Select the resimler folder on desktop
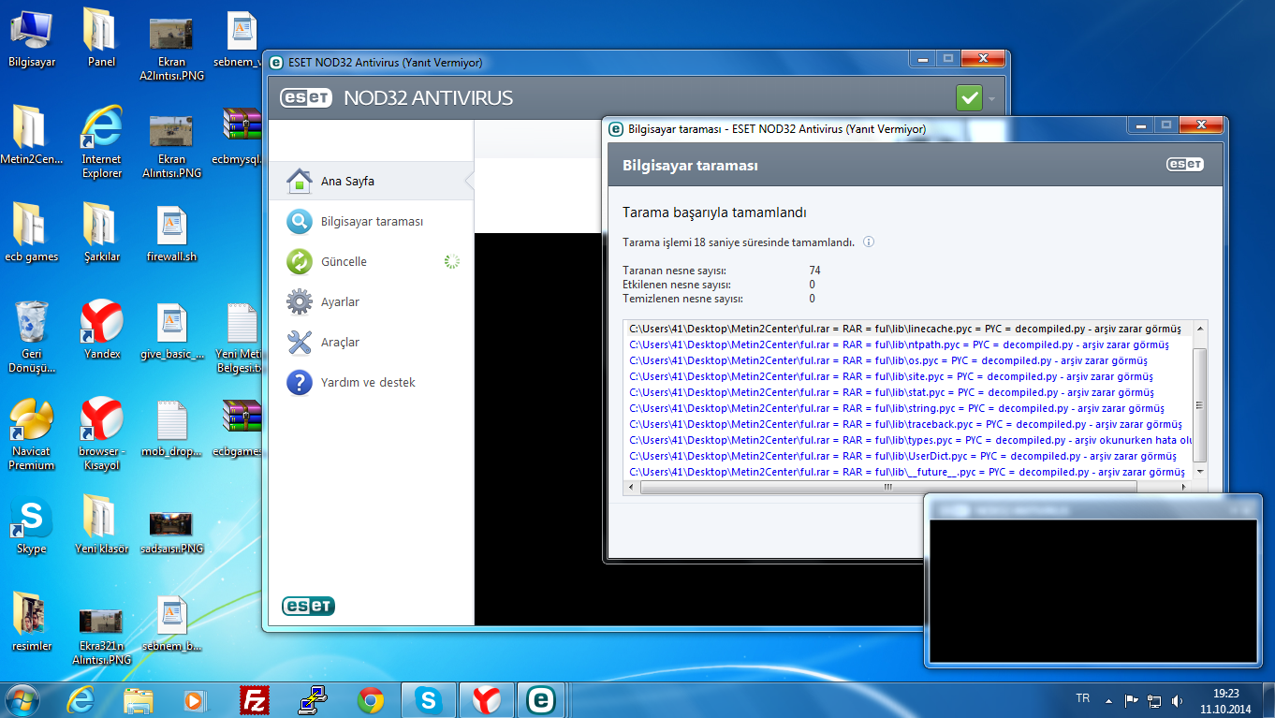The image size is (1275, 718). pos(31,622)
